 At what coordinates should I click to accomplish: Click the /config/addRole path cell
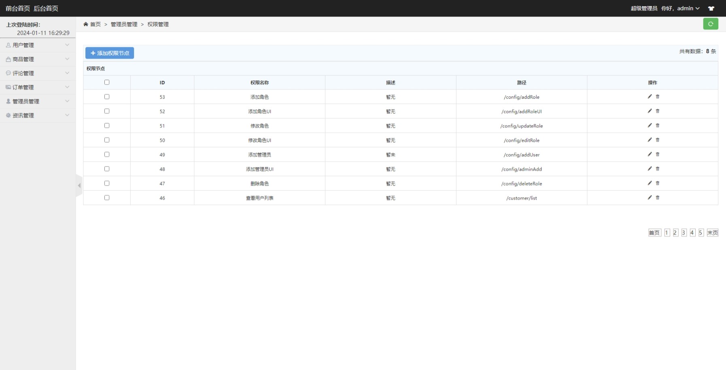point(522,97)
